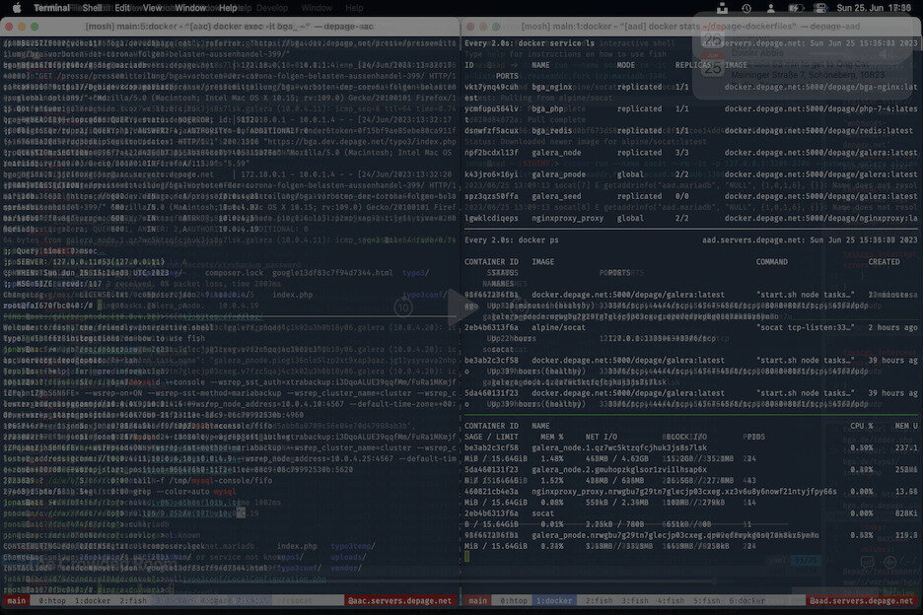This screenshot has width=923, height=615.
Task: Click the CREATED column header
Action: 885,262
